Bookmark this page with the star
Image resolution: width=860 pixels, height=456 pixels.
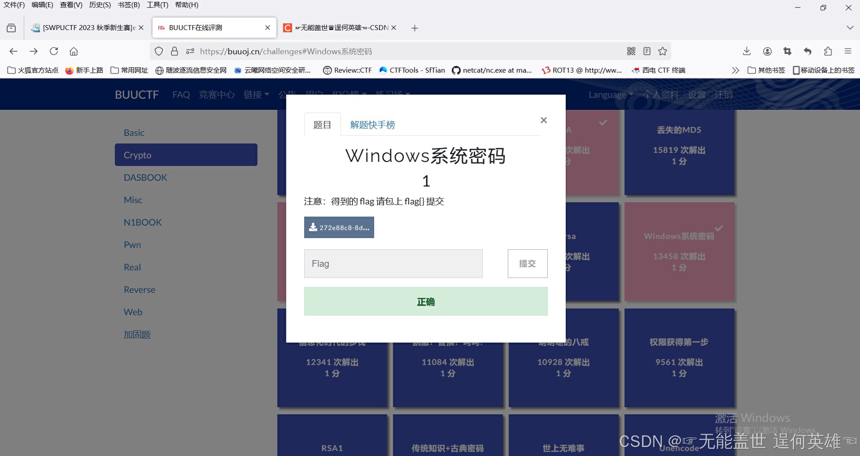pyautogui.click(x=663, y=51)
